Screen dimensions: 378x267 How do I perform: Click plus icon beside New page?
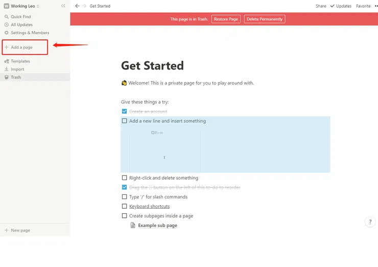[x=7, y=230]
